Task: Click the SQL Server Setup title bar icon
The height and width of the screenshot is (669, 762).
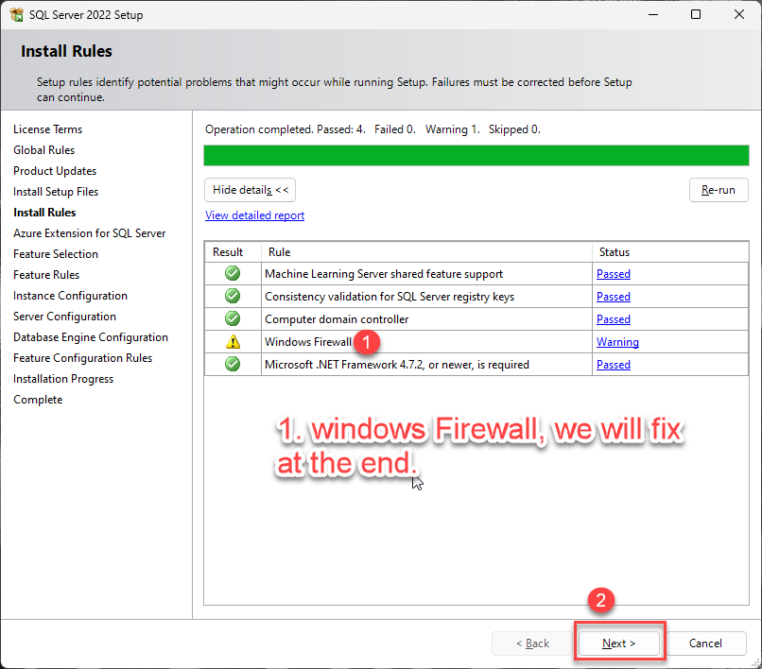Action: (x=16, y=15)
